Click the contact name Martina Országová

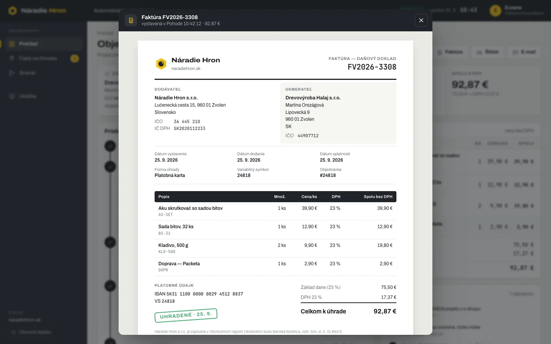point(305,105)
